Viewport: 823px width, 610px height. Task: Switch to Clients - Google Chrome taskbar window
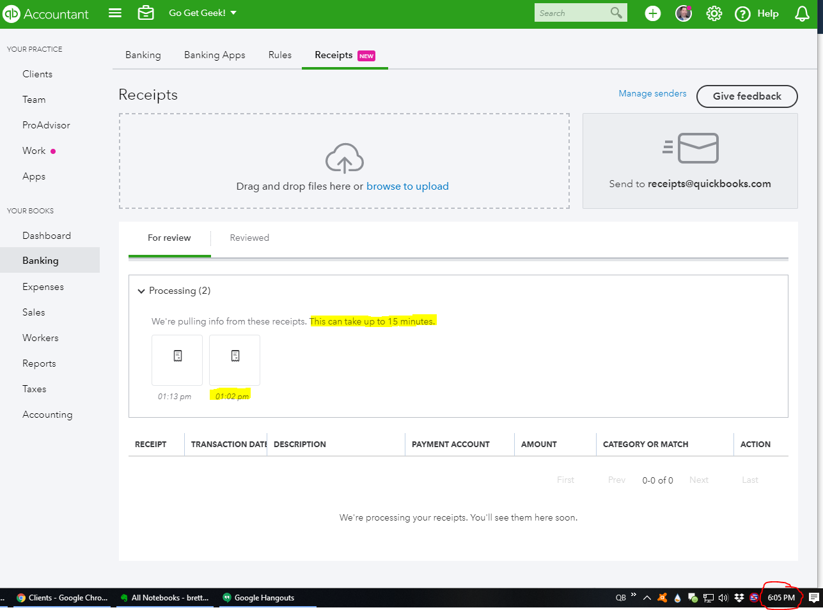[x=63, y=598]
